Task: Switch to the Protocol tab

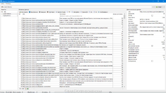Action: (51, 12)
